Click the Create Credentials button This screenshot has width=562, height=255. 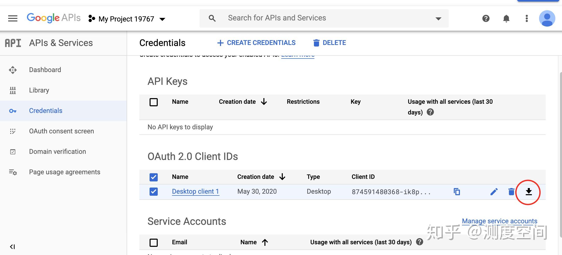pyautogui.click(x=256, y=43)
